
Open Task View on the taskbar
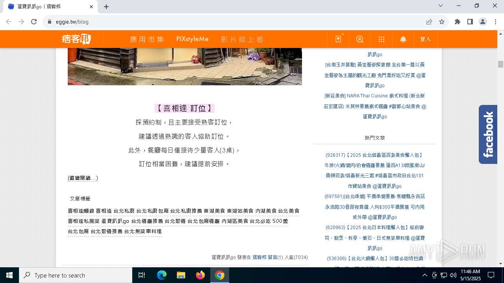(x=142, y=275)
